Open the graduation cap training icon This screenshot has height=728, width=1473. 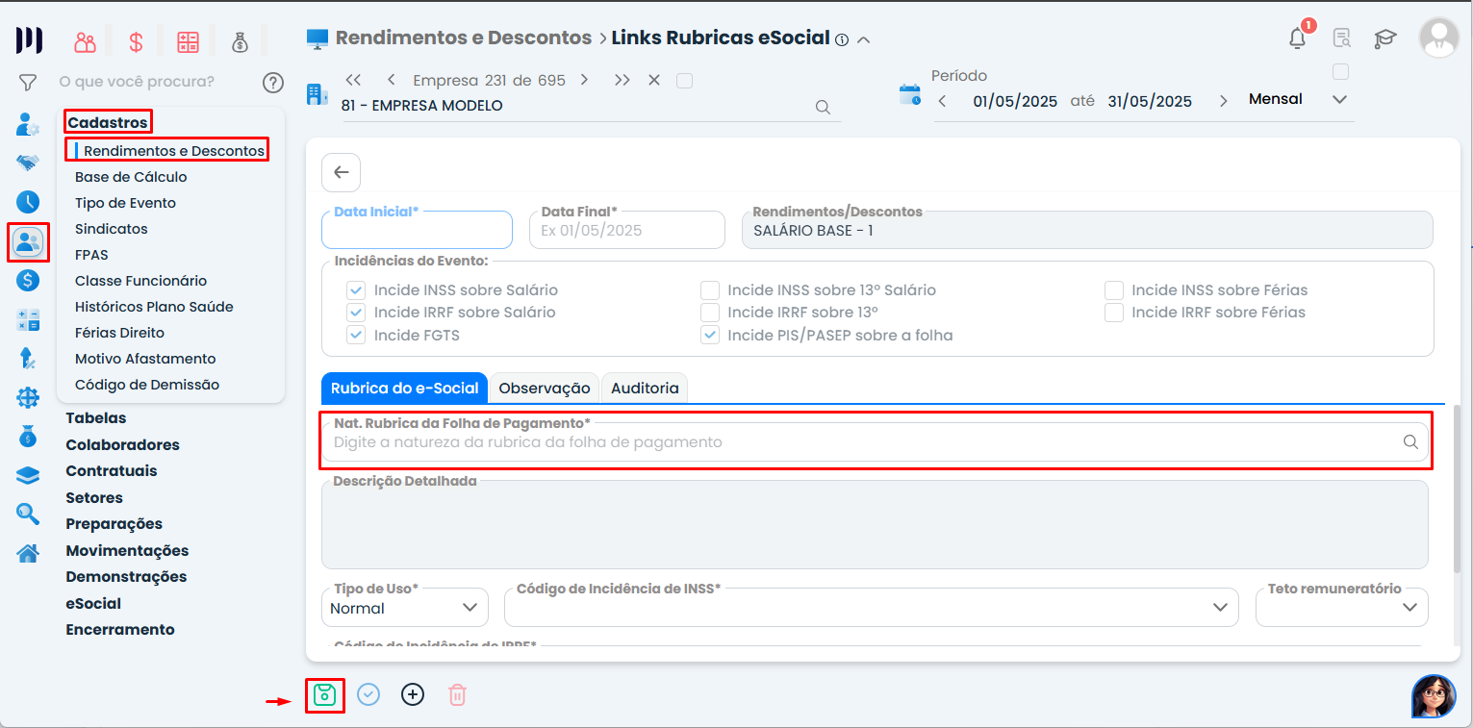pos(1384,38)
